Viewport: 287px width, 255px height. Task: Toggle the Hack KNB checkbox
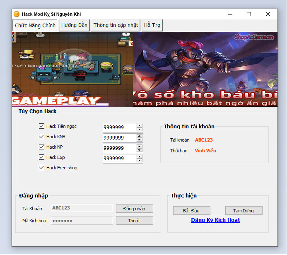click(x=41, y=137)
